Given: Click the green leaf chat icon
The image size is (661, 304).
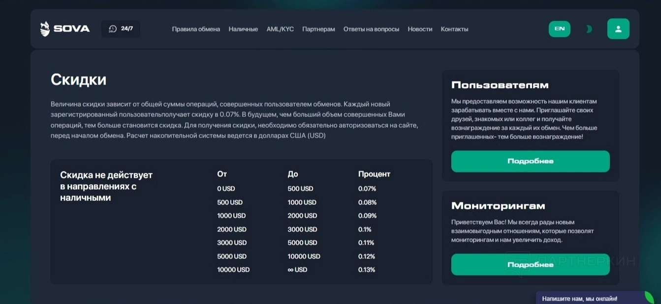Looking at the screenshot, I should (x=650, y=298).
